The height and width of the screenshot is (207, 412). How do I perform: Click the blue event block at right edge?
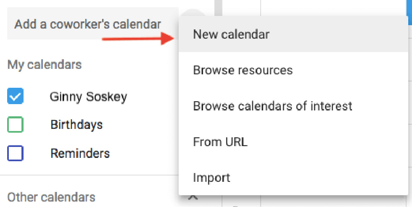(x=409, y=8)
